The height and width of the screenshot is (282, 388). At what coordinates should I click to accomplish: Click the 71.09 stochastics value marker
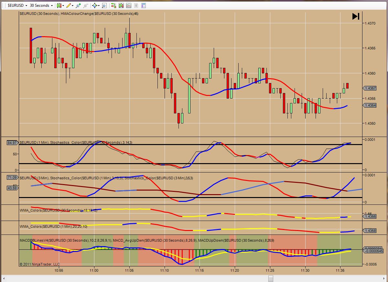pos(12,178)
